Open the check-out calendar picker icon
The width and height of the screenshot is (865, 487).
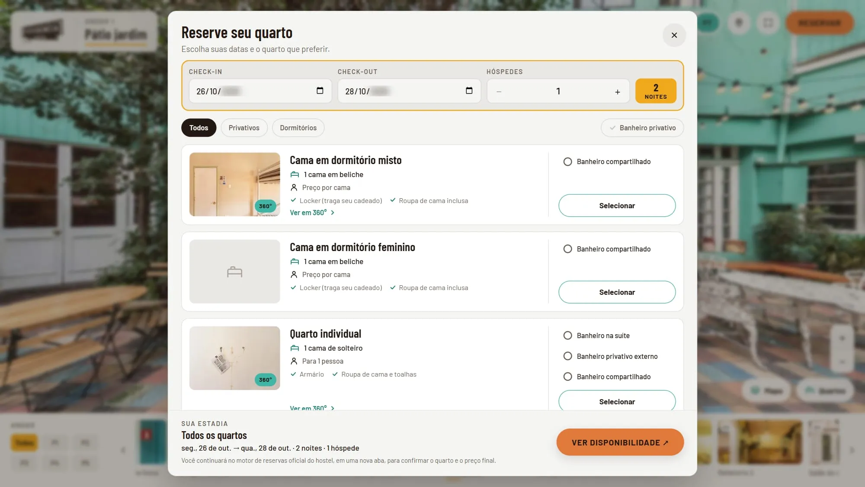pyautogui.click(x=469, y=90)
